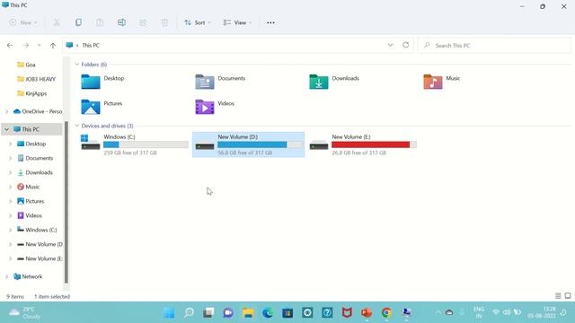Click '26.8 GB free of 317 GB' text
Image resolution: width=575 pixels, height=323 pixels.
pyautogui.click(x=359, y=153)
